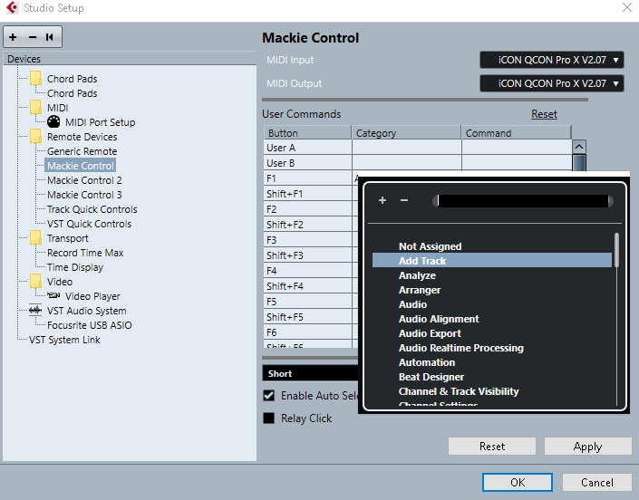Click the Reset button beside Apply
The height and width of the screenshot is (500, 639).
492,447
